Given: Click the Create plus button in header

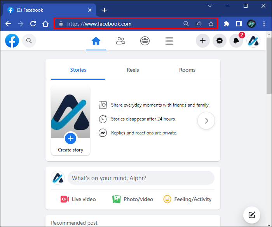Looking at the screenshot, I should 203,41.
